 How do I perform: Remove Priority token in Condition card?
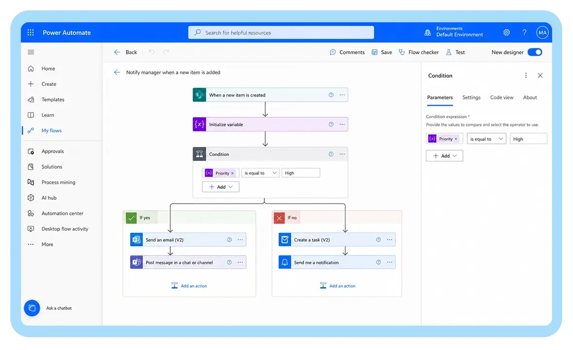(232, 174)
